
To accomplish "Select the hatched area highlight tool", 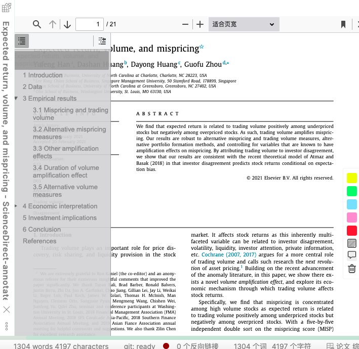I will [352, 243].
